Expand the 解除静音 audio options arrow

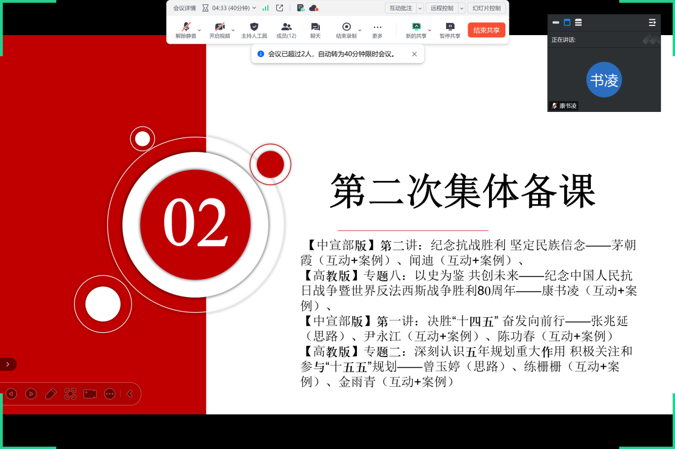point(199,30)
